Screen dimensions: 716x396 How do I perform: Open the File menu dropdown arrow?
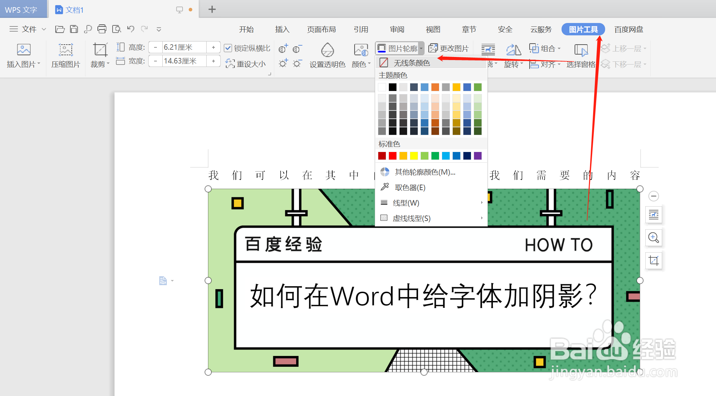pyautogui.click(x=44, y=29)
